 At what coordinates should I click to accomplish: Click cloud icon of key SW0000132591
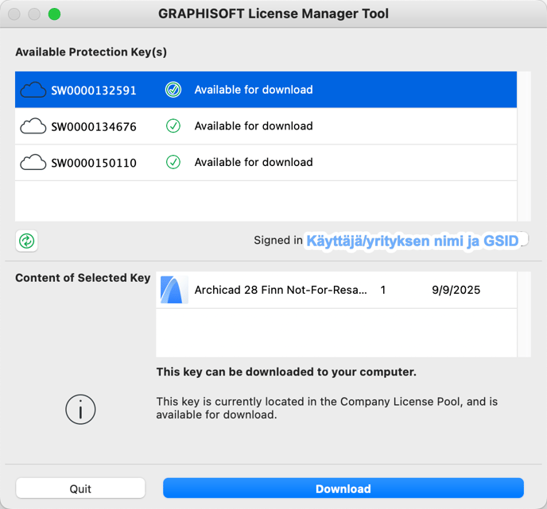pyautogui.click(x=33, y=90)
